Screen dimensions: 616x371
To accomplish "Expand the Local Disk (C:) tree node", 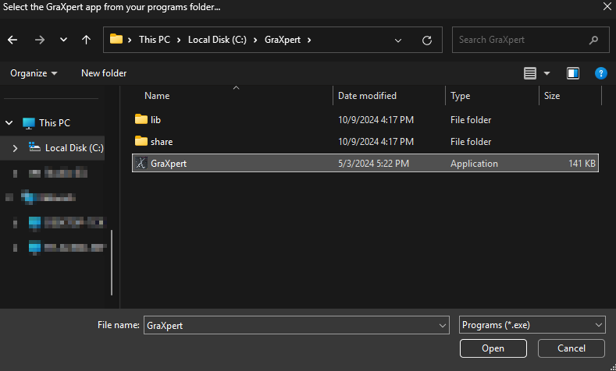I will [15, 147].
